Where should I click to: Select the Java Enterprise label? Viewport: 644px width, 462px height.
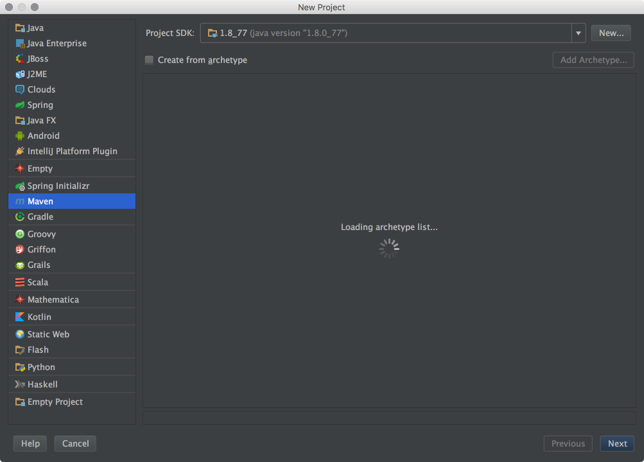tap(57, 44)
